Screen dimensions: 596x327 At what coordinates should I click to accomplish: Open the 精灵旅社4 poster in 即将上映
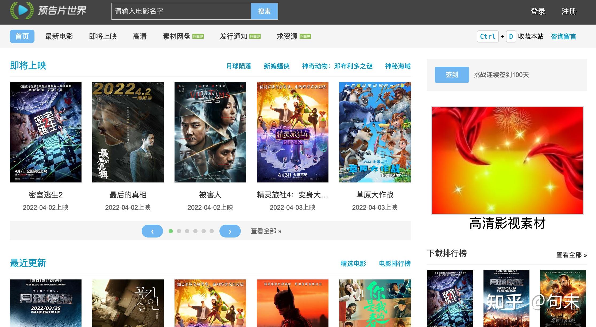click(x=293, y=132)
